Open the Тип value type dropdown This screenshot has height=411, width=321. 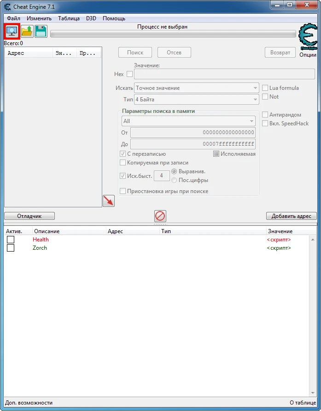(x=197, y=100)
